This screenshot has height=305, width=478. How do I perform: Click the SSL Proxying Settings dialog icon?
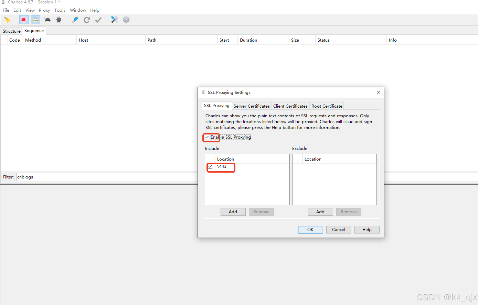[203, 92]
